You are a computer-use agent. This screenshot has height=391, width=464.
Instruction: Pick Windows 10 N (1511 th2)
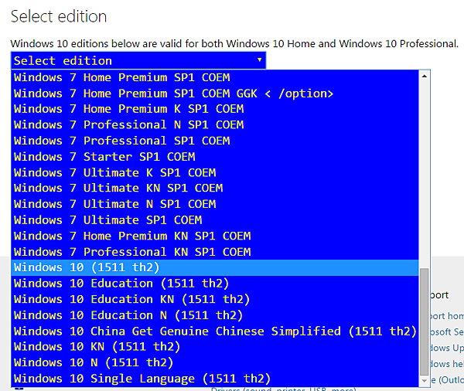215,362
